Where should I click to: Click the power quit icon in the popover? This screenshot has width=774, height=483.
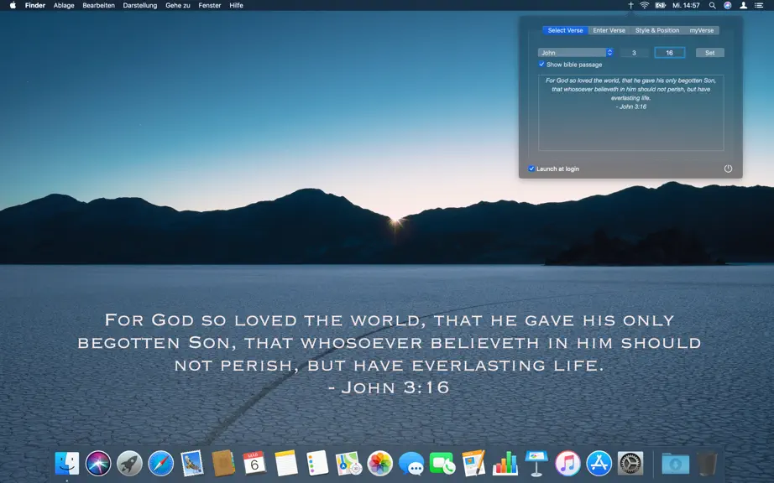coord(728,169)
